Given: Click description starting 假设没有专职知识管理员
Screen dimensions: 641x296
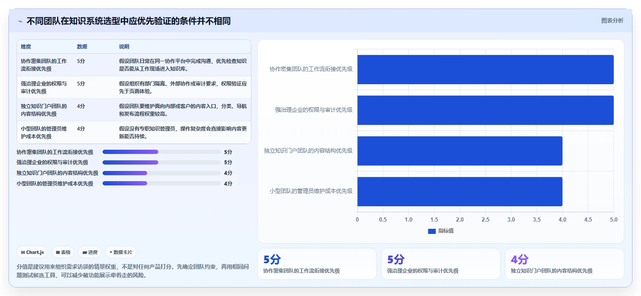Looking at the screenshot, I should [x=183, y=132].
